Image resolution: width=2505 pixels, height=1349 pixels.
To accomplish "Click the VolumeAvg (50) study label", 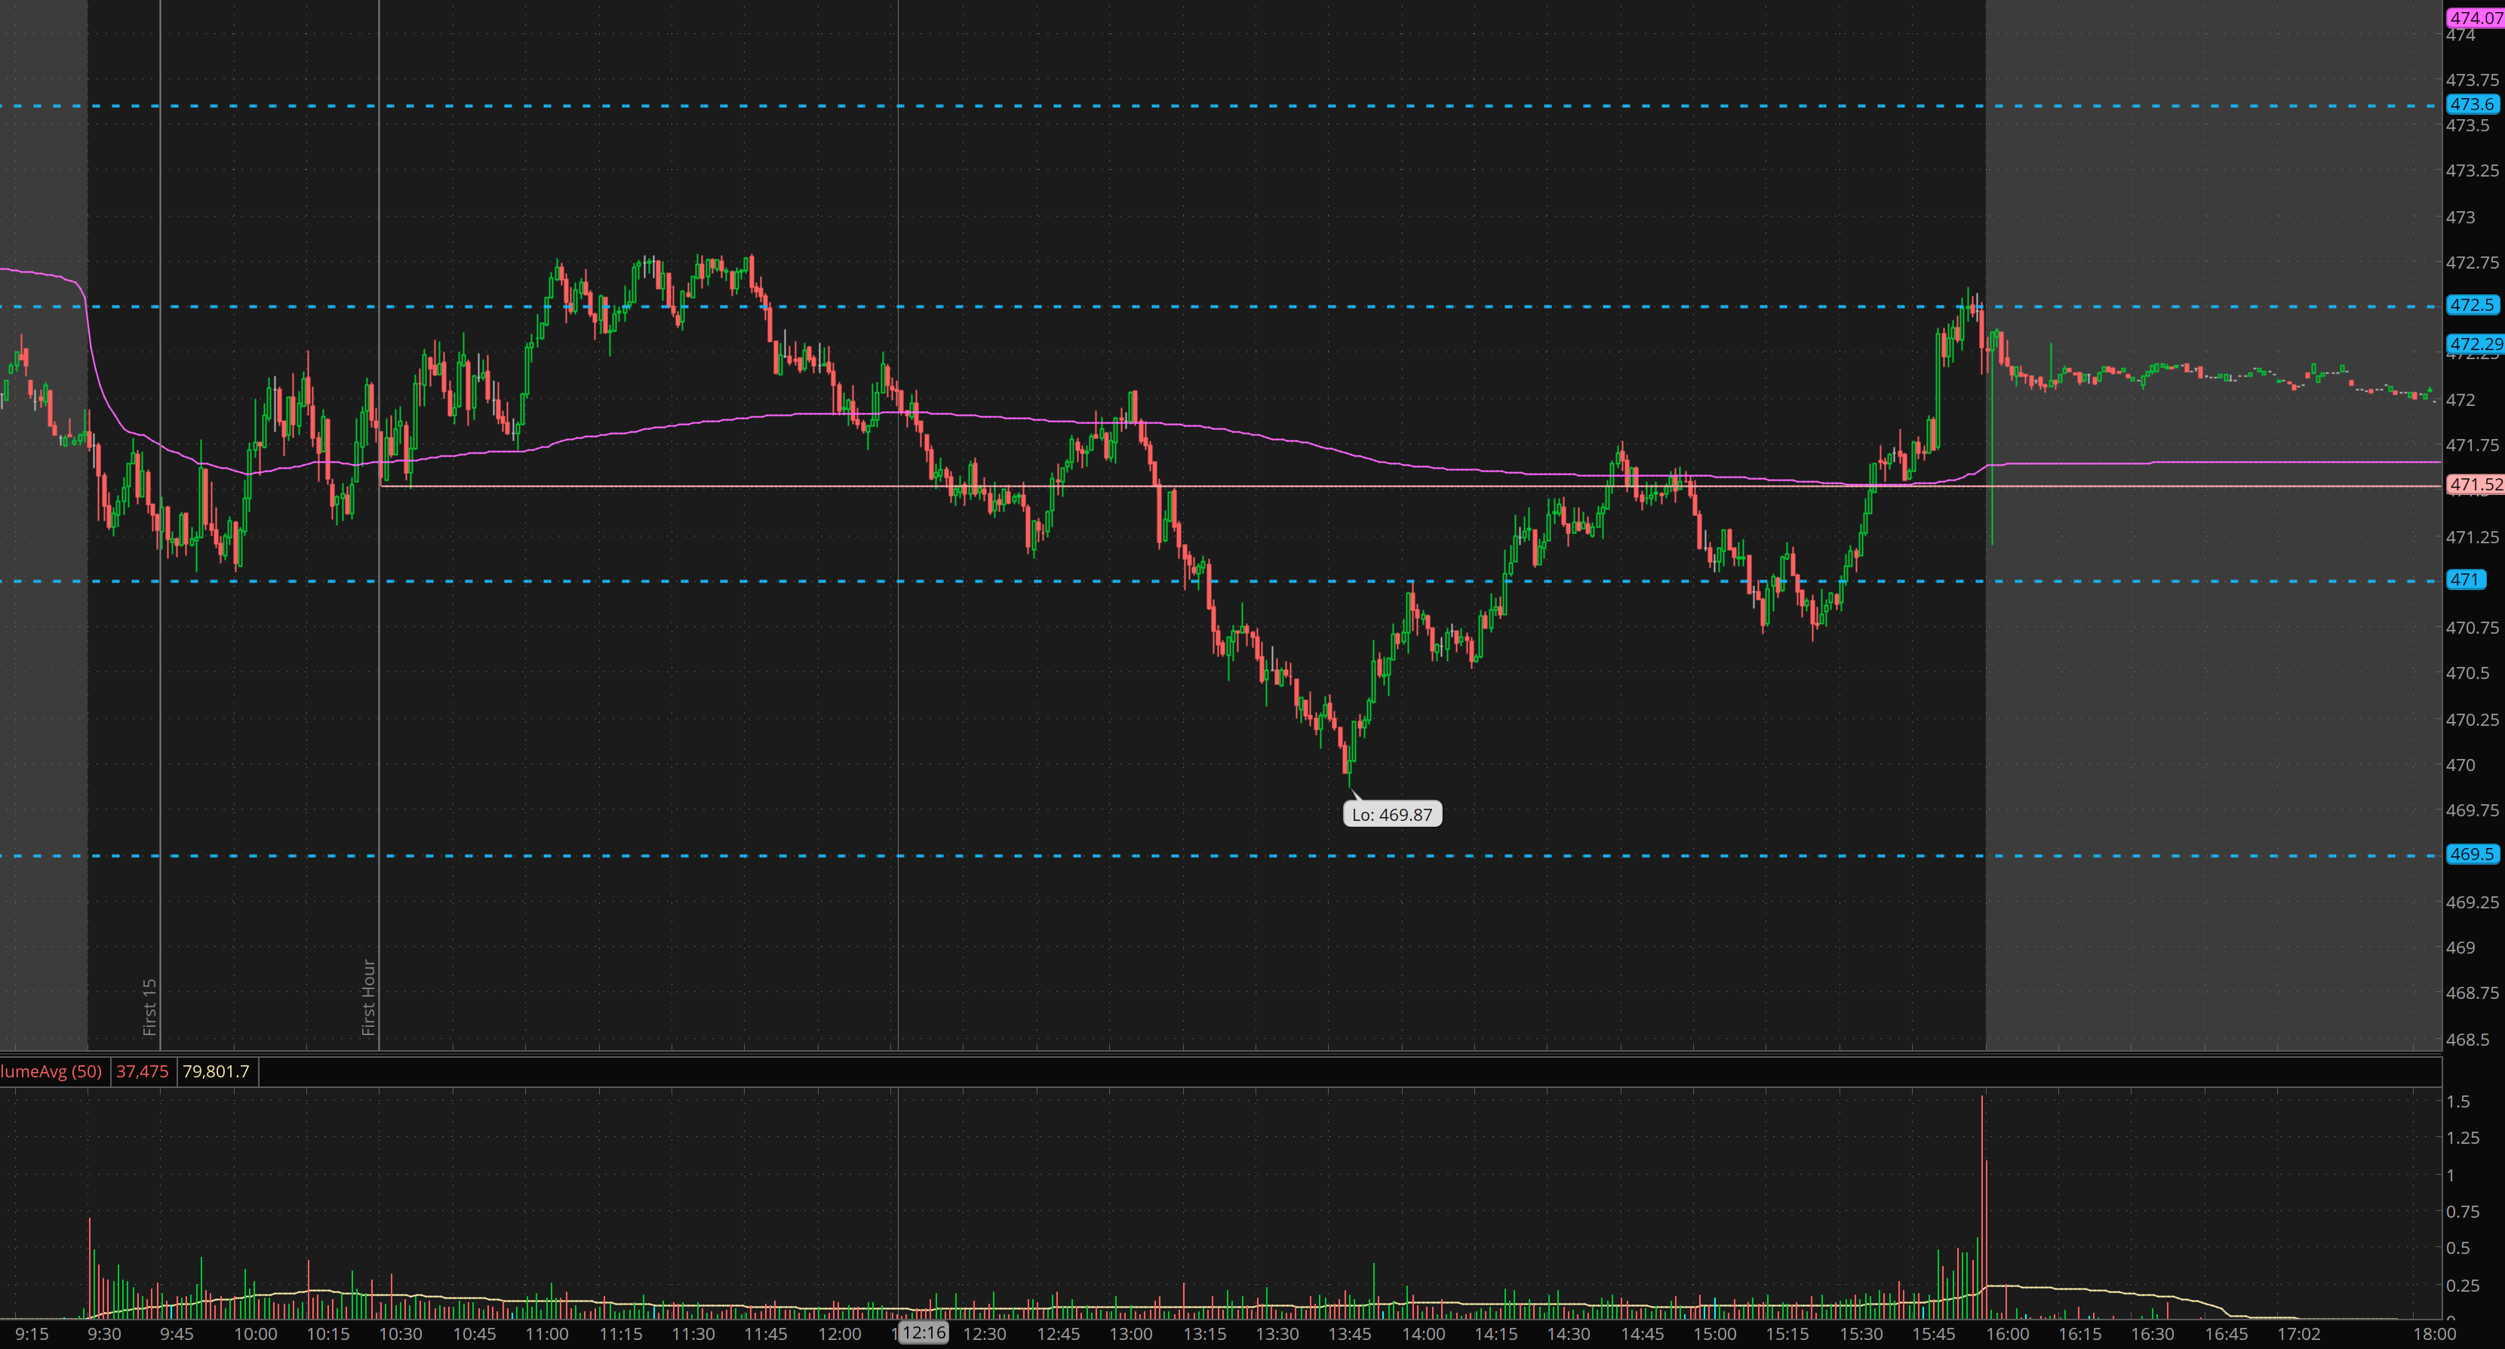I will 51,1072.
